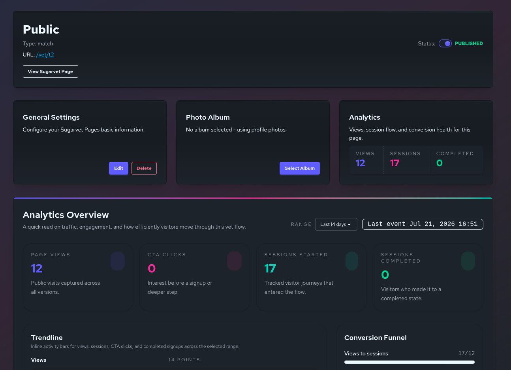This screenshot has width=511, height=370.
Task: Select the Public page title
Action: (x=41, y=30)
